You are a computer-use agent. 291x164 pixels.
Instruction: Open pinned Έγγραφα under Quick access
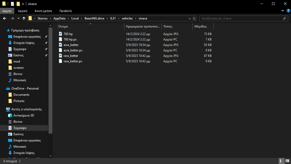[x=20, y=49]
